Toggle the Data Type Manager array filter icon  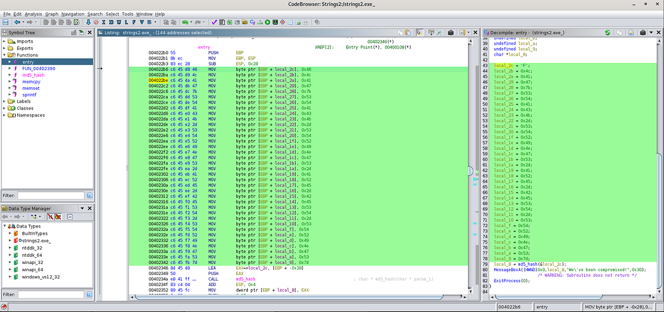click(x=50, y=217)
